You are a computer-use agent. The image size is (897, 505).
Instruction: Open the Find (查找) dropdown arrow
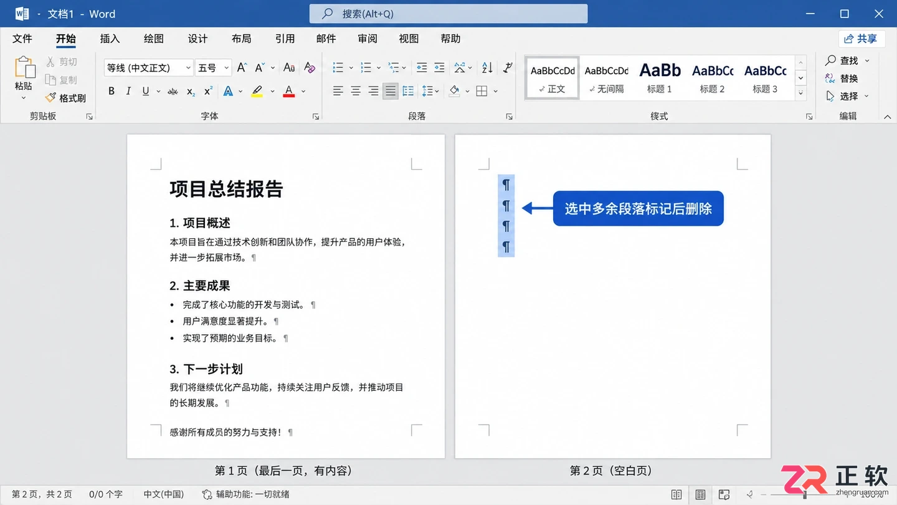click(867, 60)
